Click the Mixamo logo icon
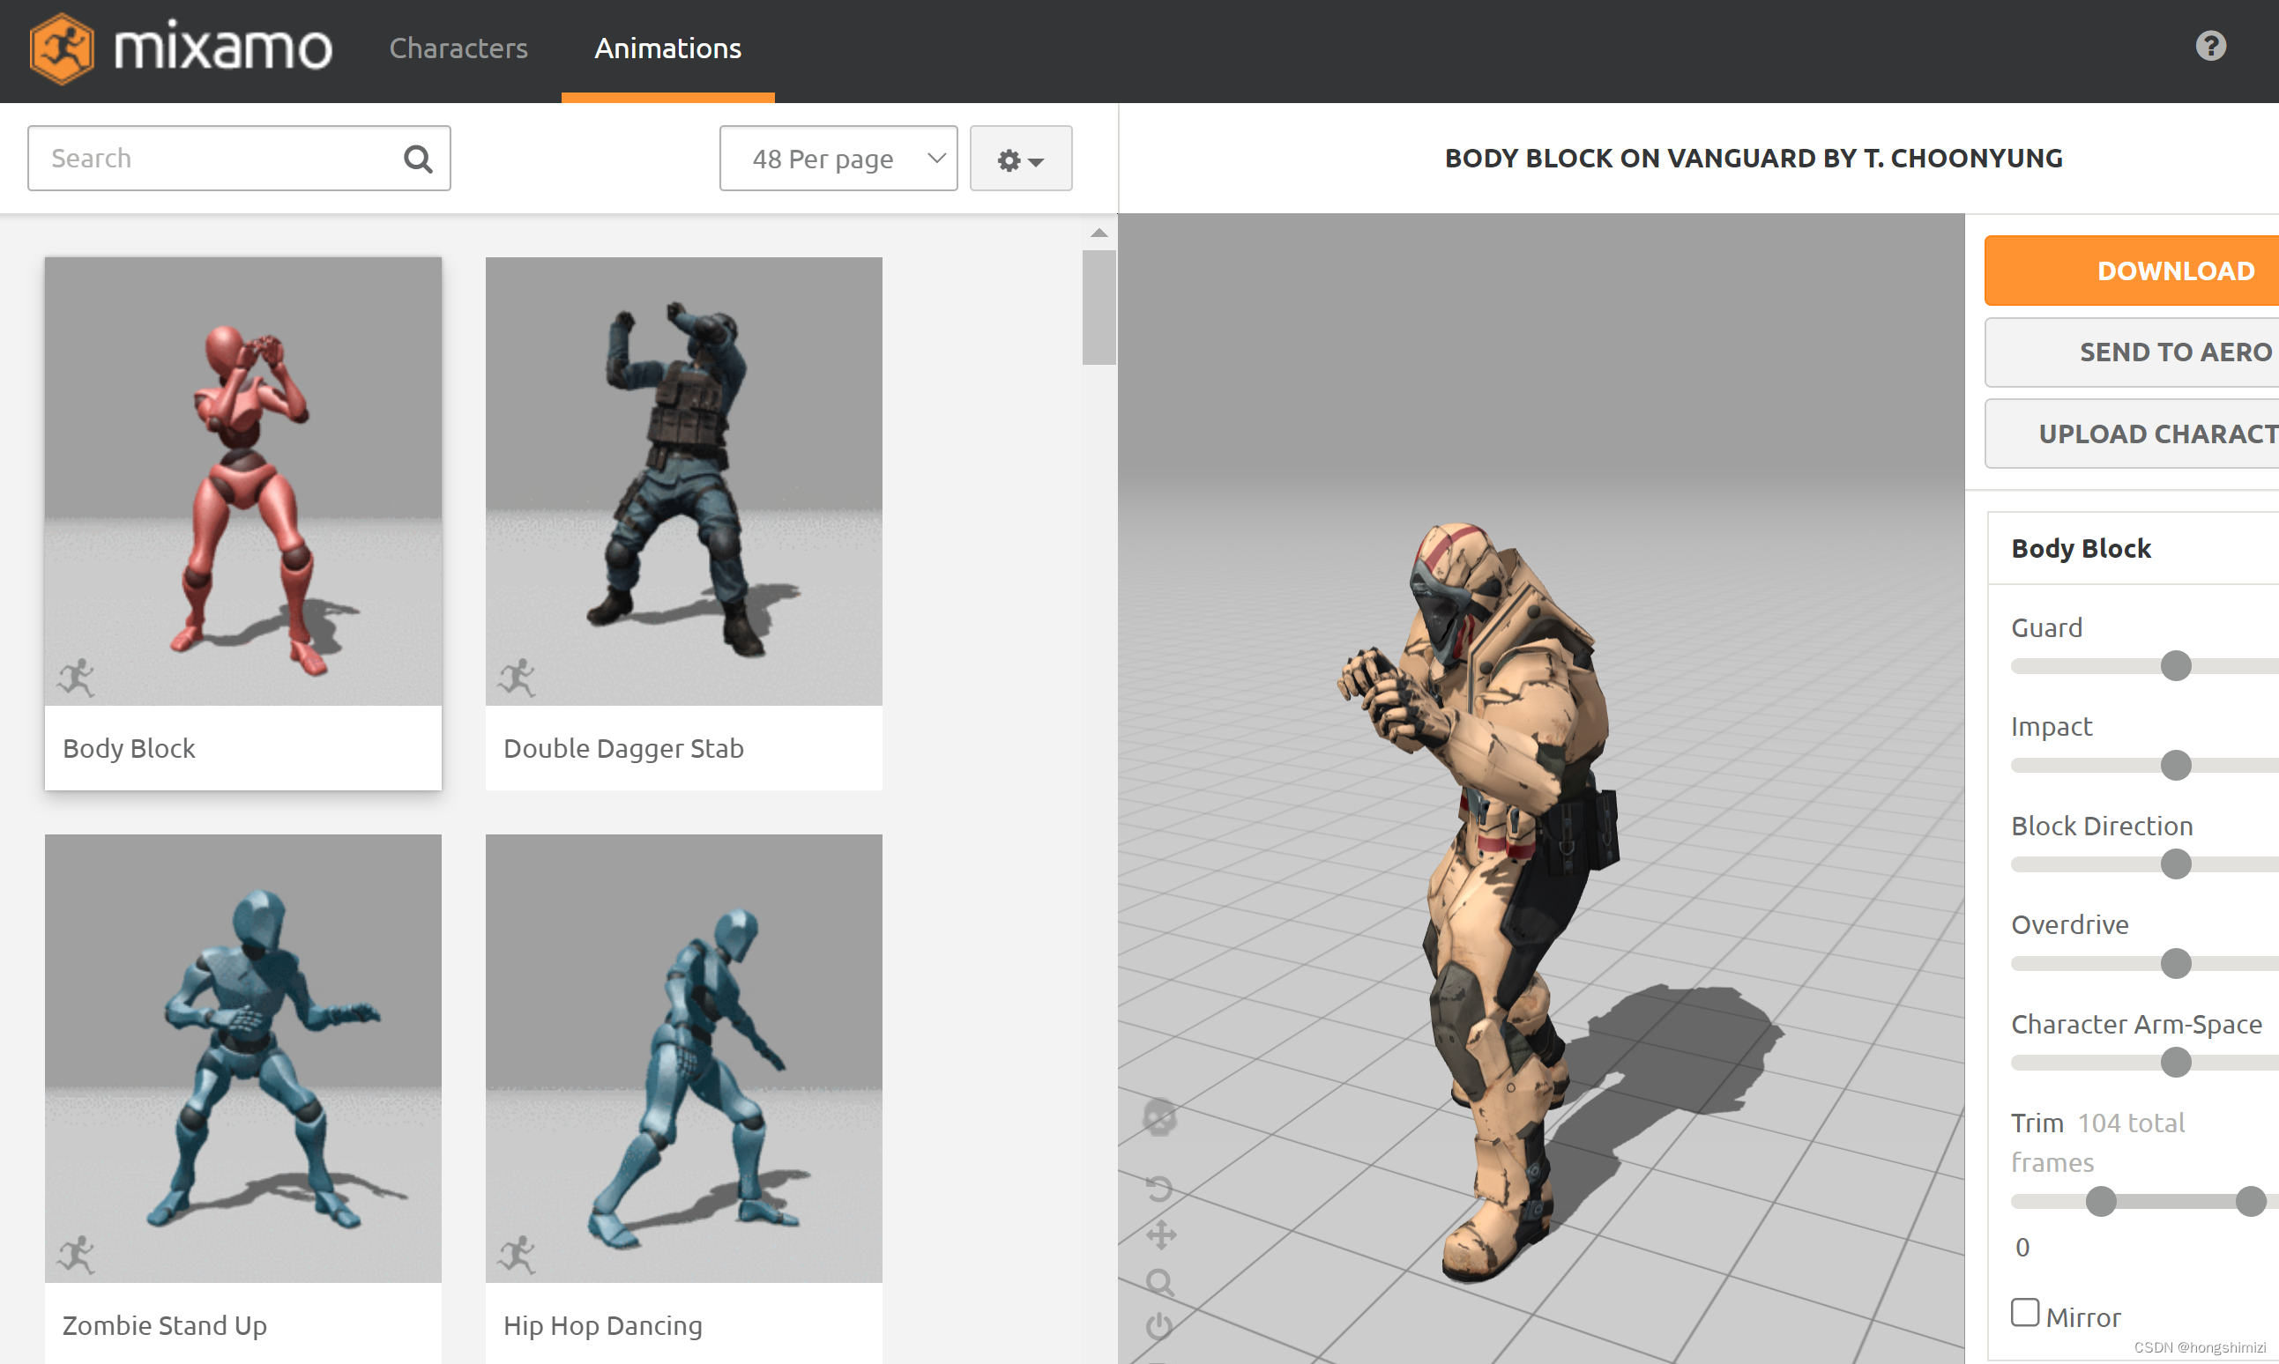This screenshot has height=1364, width=2279. (61, 48)
